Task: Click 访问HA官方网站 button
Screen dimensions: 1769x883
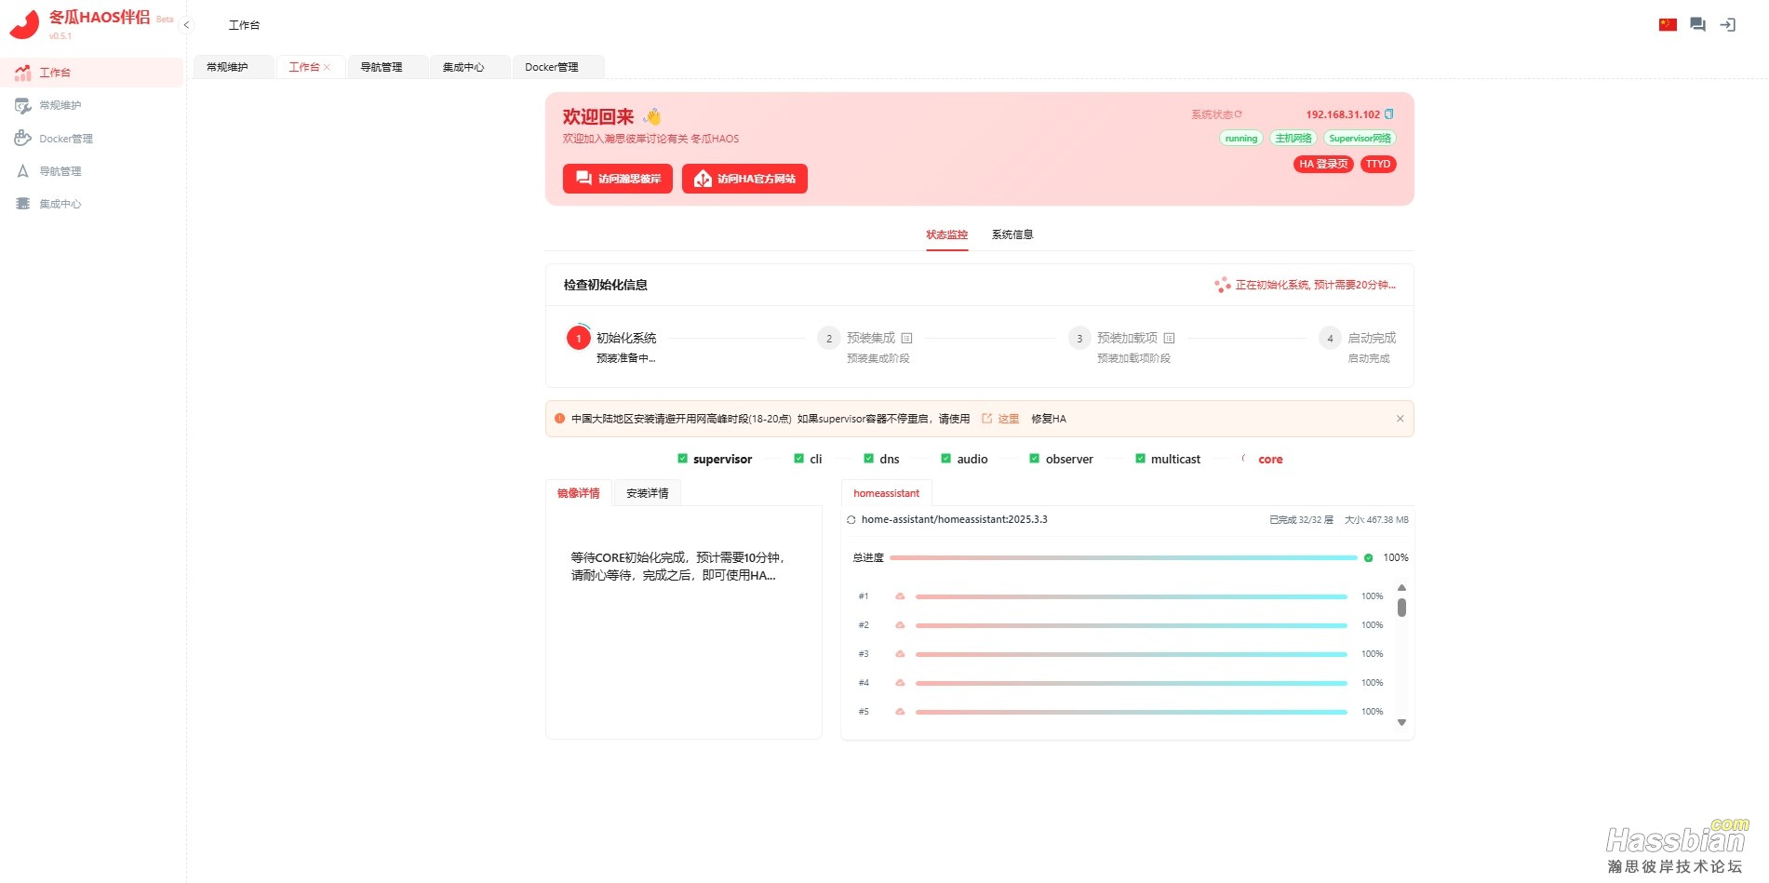Action: (x=744, y=179)
